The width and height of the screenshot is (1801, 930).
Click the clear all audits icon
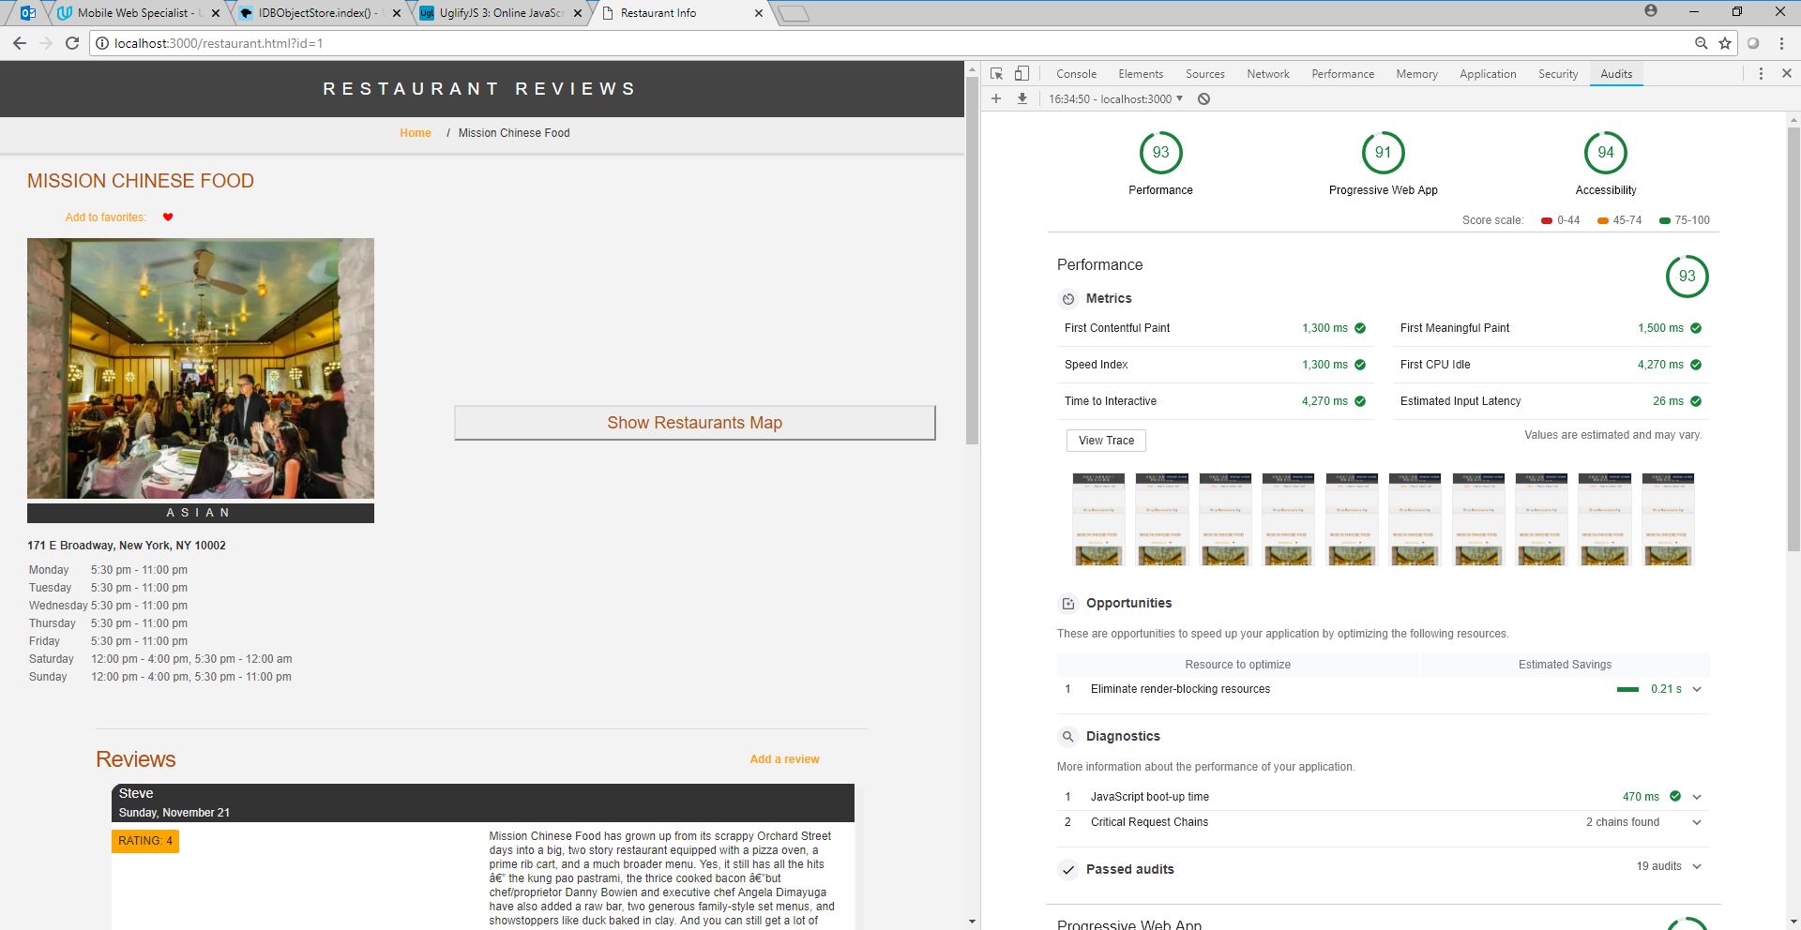click(x=1203, y=98)
